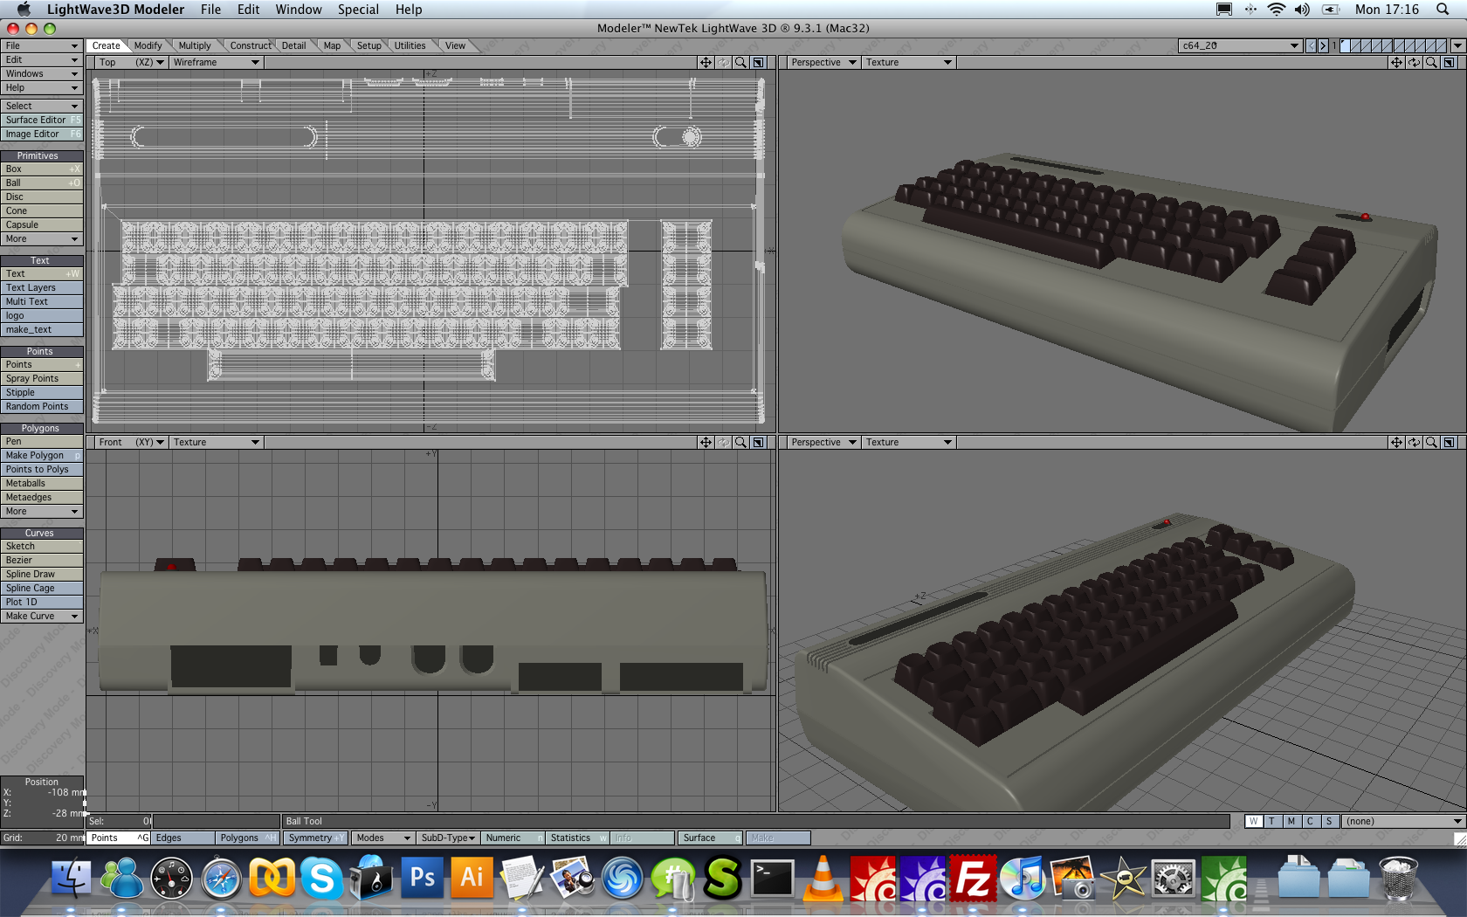Select the W weight map button
This screenshot has width=1467, height=917.
point(1254,821)
